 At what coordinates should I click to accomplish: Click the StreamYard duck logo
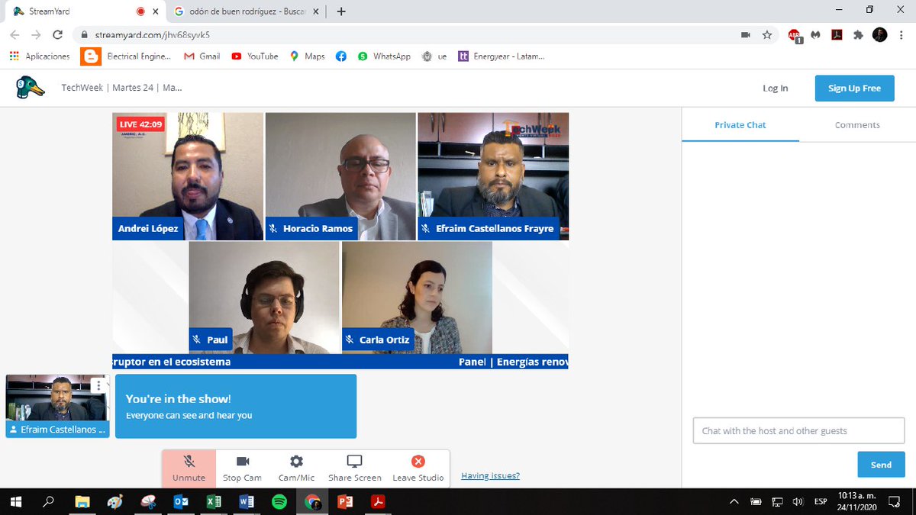click(x=30, y=88)
